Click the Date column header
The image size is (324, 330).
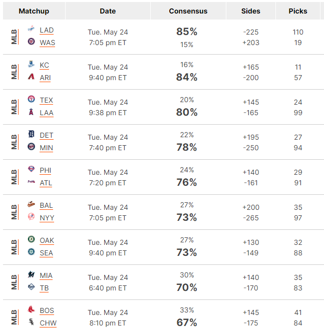click(x=108, y=11)
